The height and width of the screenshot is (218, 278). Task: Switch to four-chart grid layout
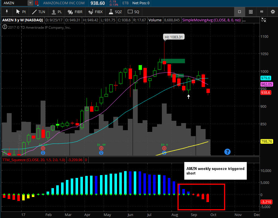pyautogui.click(x=251, y=12)
